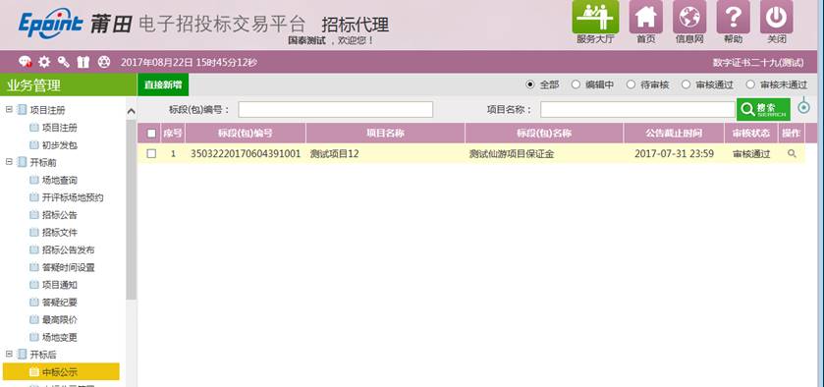Click the folder icon beside 开标后
The width and height of the screenshot is (824, 387).
[22, 355]
